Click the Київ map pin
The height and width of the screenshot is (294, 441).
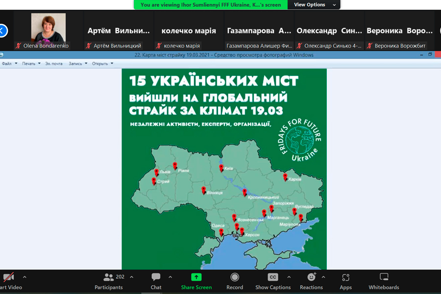click(x=221, y=168)
